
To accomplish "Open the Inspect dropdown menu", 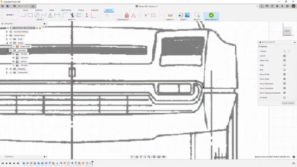I will [x=170, y=19].
